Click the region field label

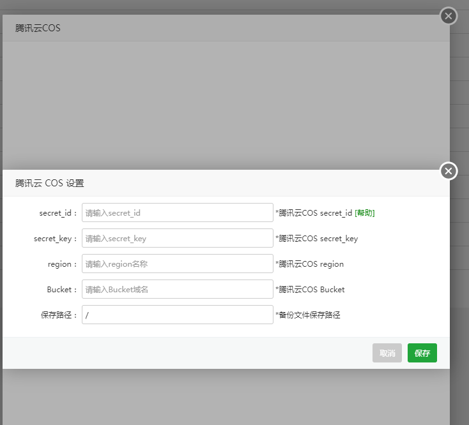[62, 264]
